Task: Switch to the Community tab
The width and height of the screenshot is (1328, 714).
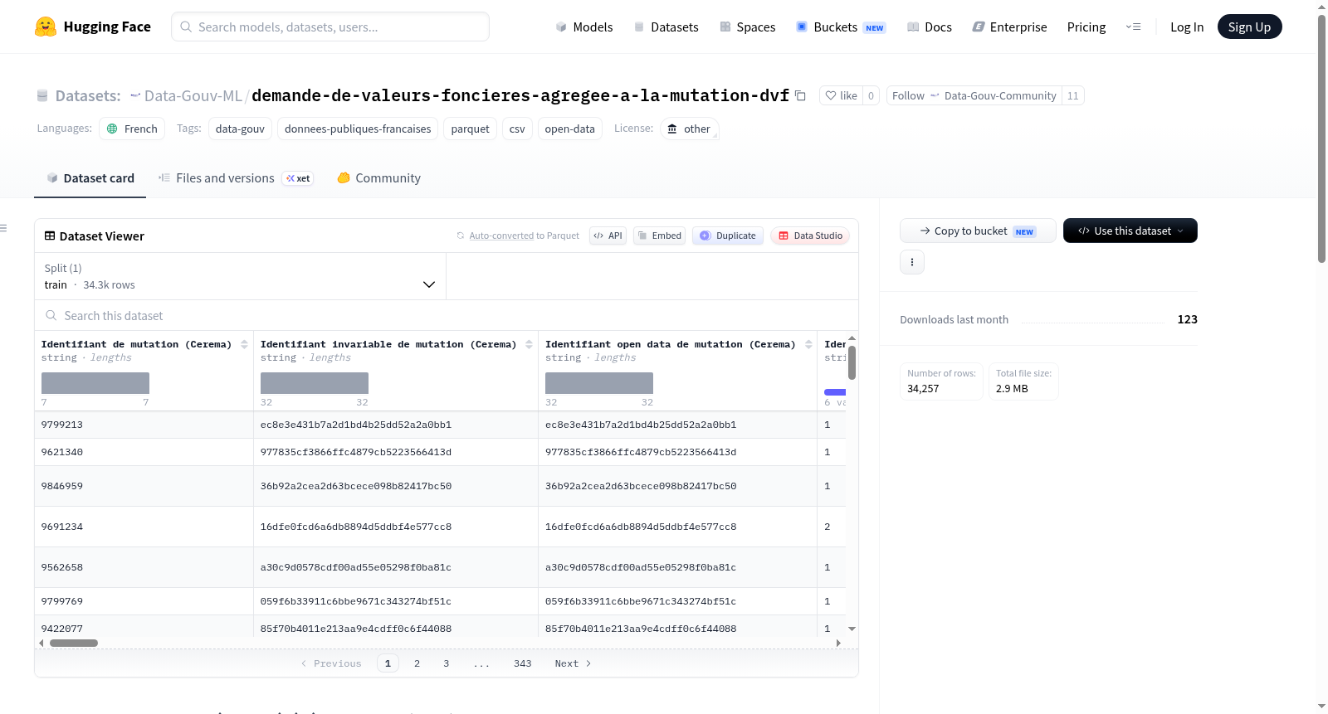Action: tap(378, 178)
